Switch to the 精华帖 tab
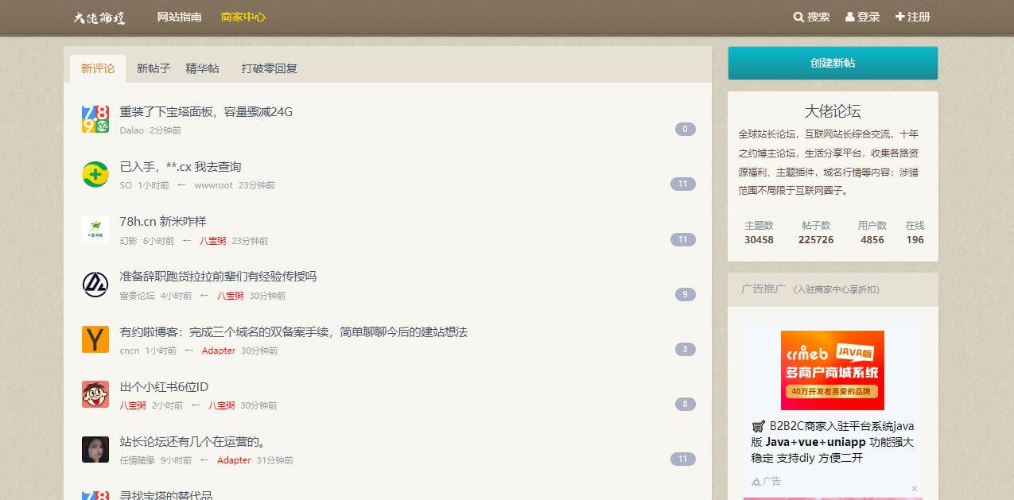This screenshot has width=1014, height=500. coord(203,68)
